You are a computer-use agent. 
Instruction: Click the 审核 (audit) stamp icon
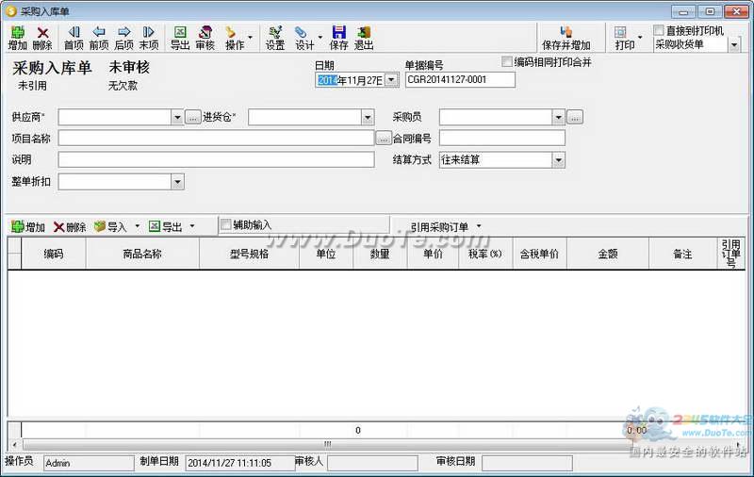(x=205, y=38)
